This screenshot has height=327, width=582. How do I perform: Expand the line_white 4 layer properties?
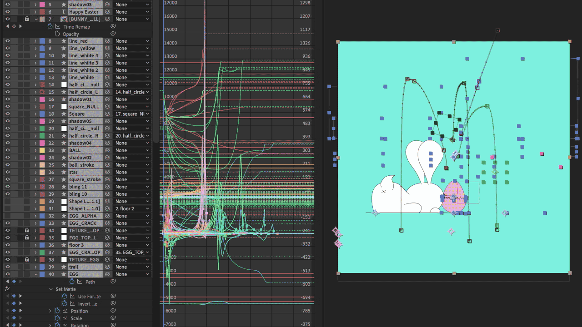click(35, 55)
